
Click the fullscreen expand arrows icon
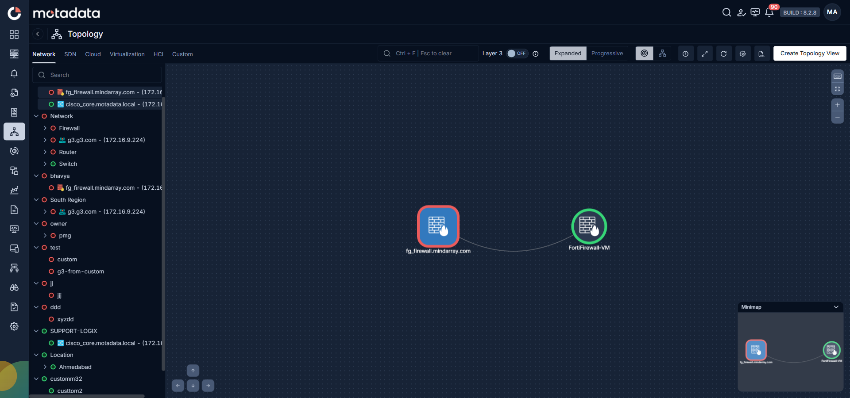pyautogui.click(x=704, y=54)
